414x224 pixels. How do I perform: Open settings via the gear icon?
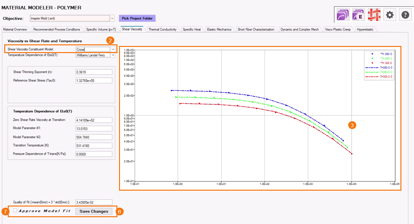[x=390, y=15]
